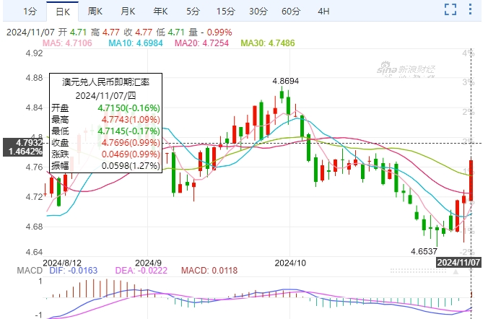Select the 60分 interval tab

[x=291, y=11]
